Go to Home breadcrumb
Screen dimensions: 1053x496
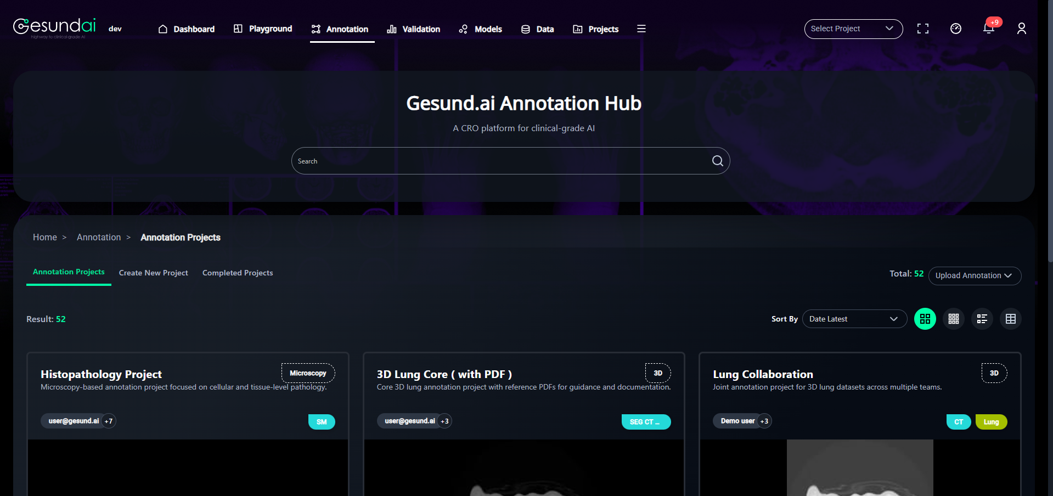pos(45,237)
